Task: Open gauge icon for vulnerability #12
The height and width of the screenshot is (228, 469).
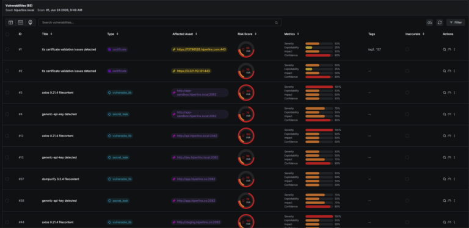Action: click(x=449, y=136)
